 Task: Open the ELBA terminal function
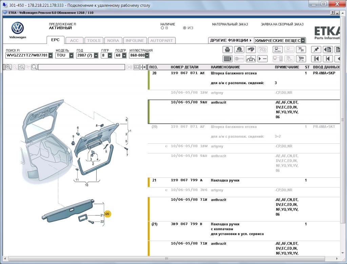278,49
